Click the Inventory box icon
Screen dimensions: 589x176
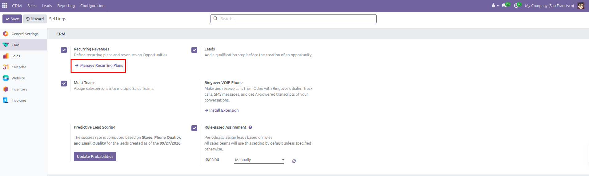[x=6, y=89]
